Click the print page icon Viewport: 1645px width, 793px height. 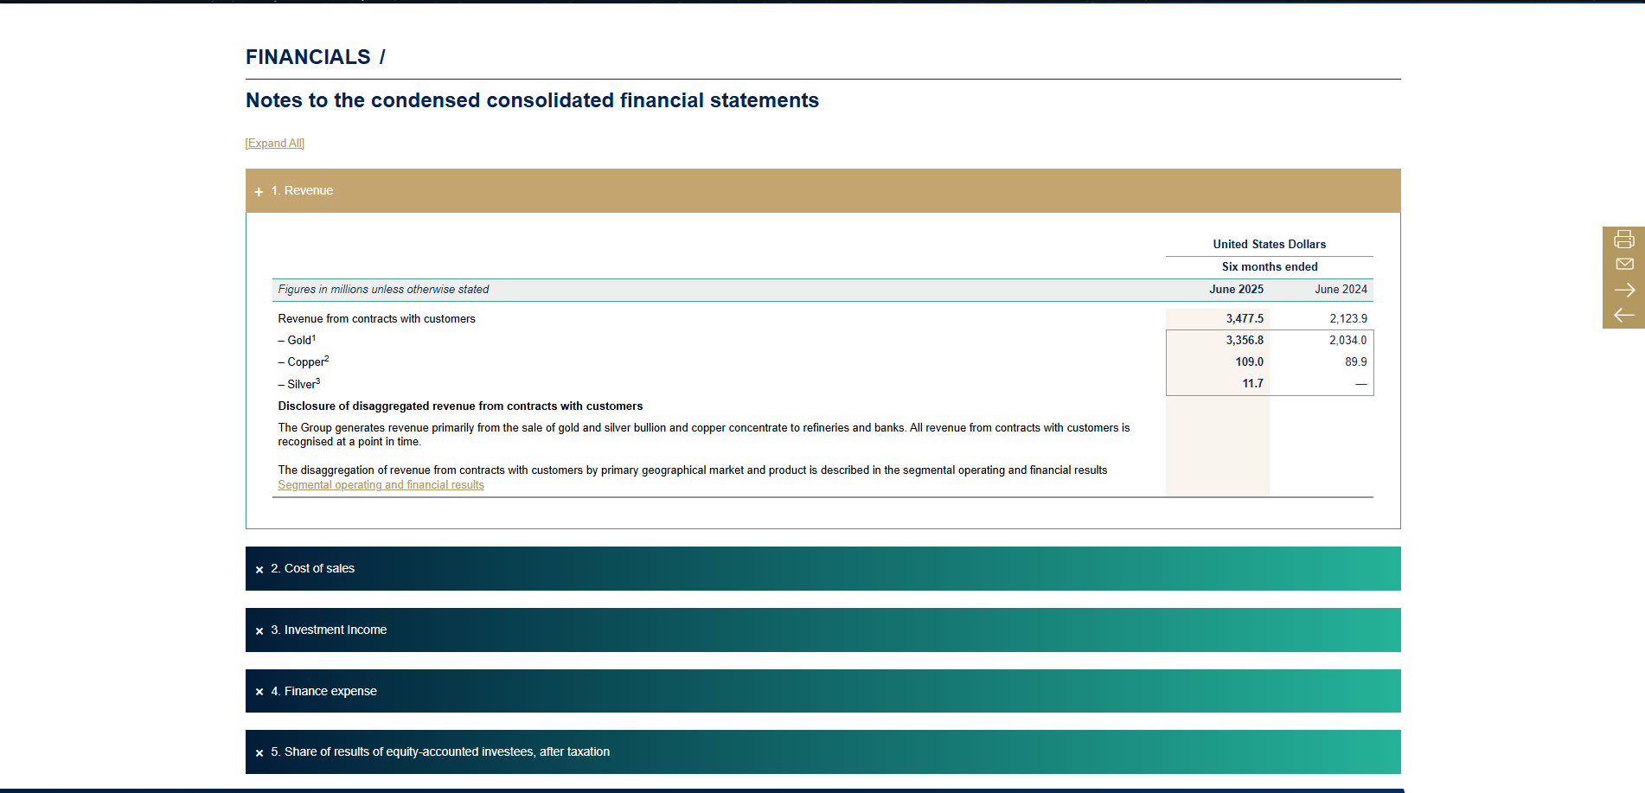coord(1624,239)
